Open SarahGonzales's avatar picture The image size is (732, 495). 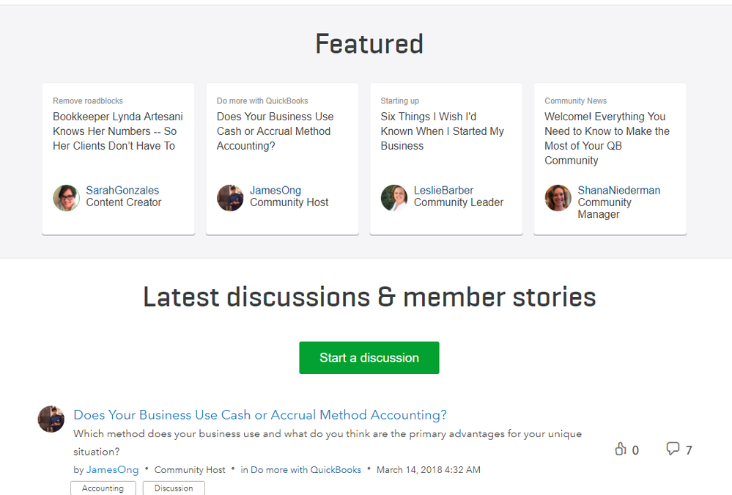pos(67,198)
